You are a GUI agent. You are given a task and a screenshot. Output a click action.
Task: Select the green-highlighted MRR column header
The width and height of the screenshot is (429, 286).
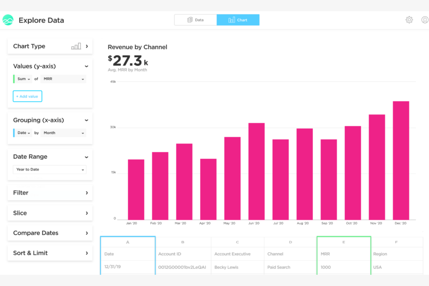coord(343,242)
